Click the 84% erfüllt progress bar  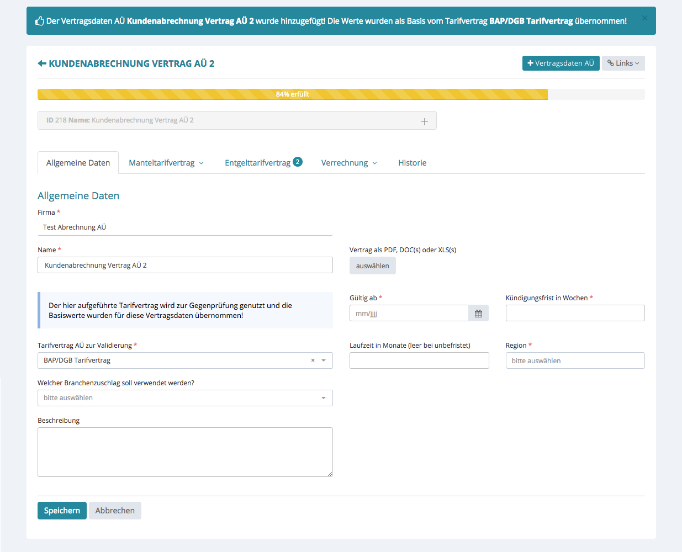click(x=293, y=94)
